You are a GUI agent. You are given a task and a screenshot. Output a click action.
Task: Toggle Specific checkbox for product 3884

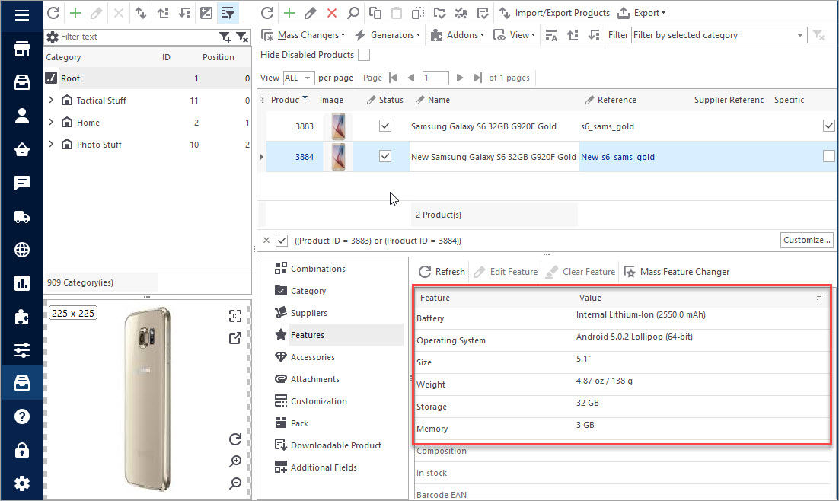click(x=829, y=156)
